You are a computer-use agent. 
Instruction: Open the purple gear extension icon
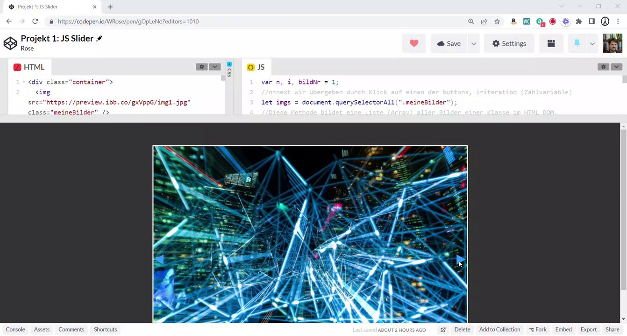[566, 21]
